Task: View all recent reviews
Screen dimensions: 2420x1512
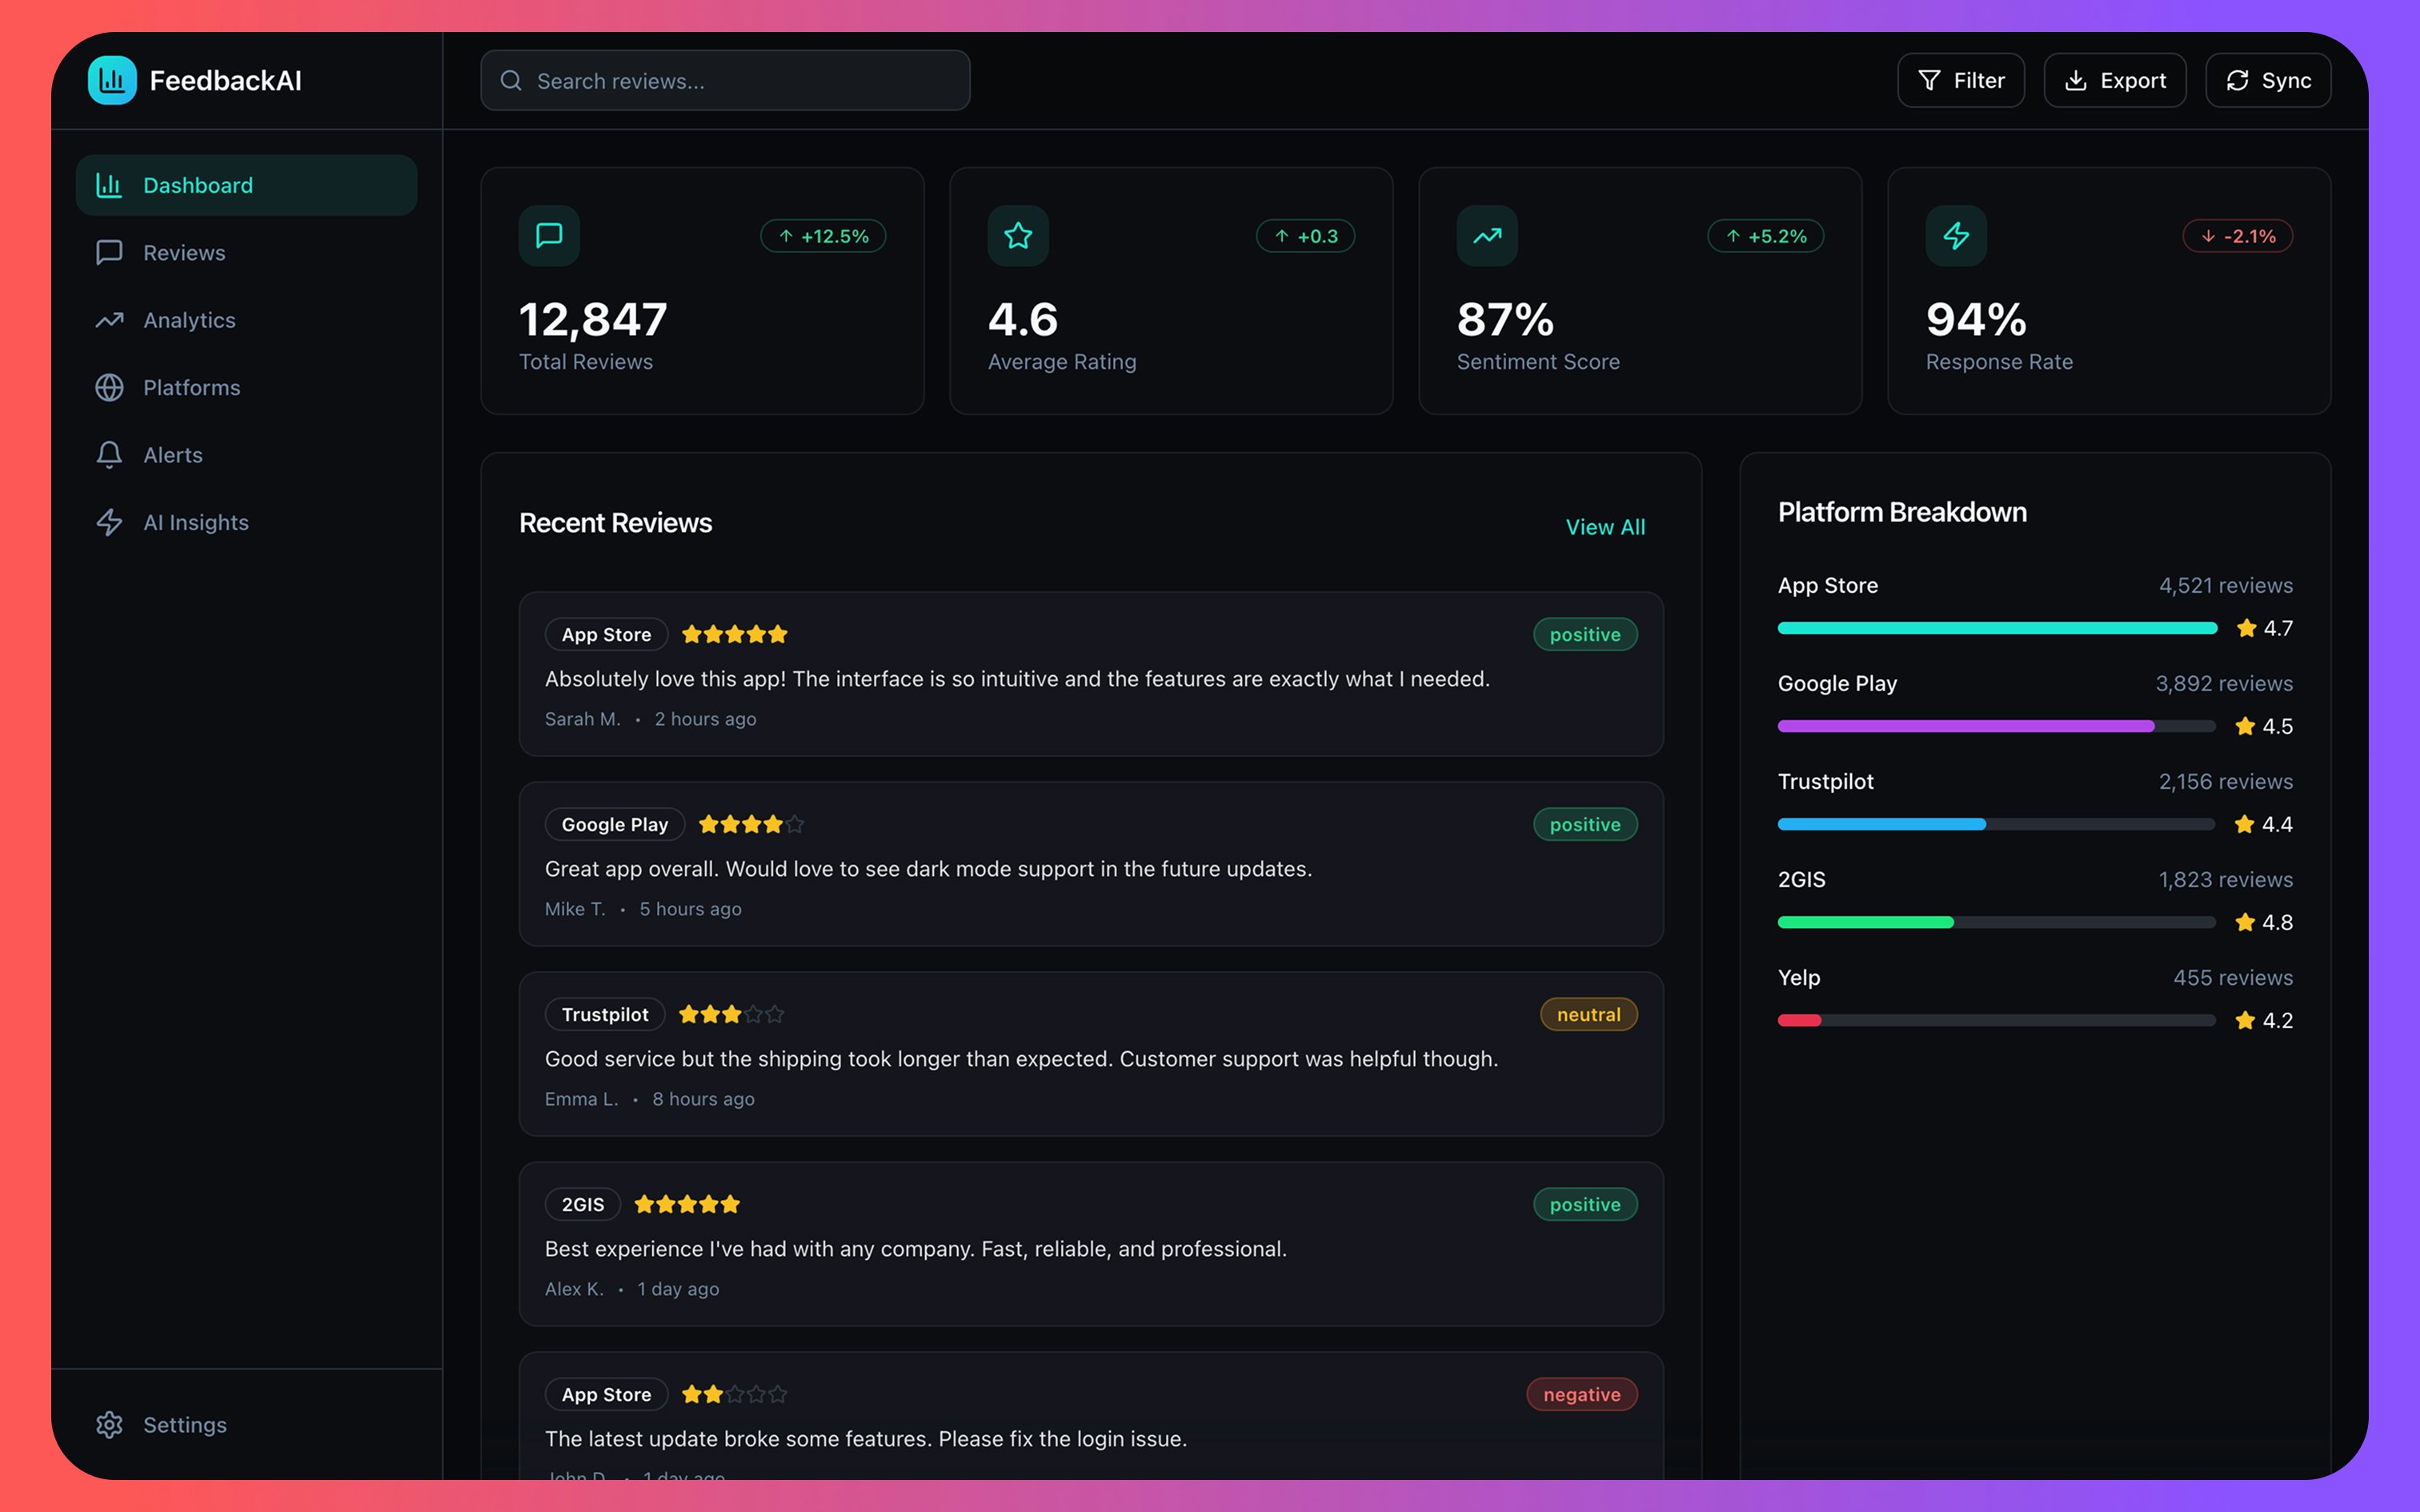Action: click(1605, 527)
